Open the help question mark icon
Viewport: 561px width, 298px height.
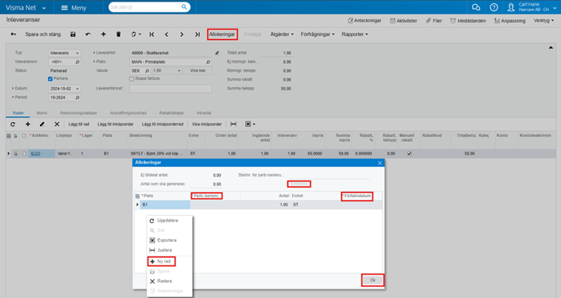[494, 7]
